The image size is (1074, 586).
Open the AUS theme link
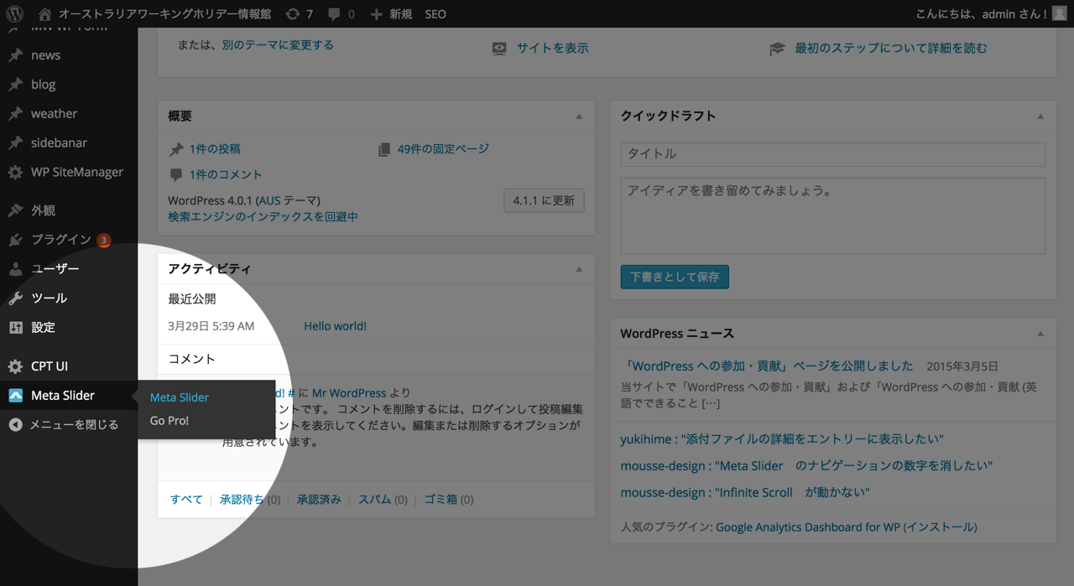tap(268, 201)
